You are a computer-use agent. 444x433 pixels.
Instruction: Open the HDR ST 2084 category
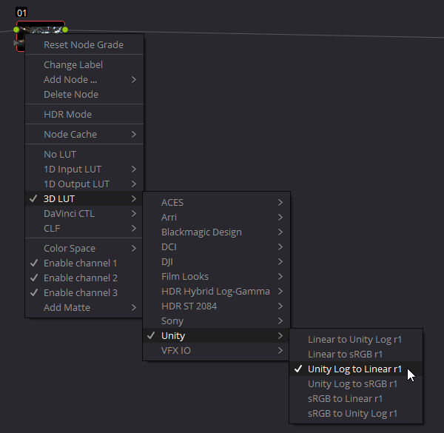217,306
